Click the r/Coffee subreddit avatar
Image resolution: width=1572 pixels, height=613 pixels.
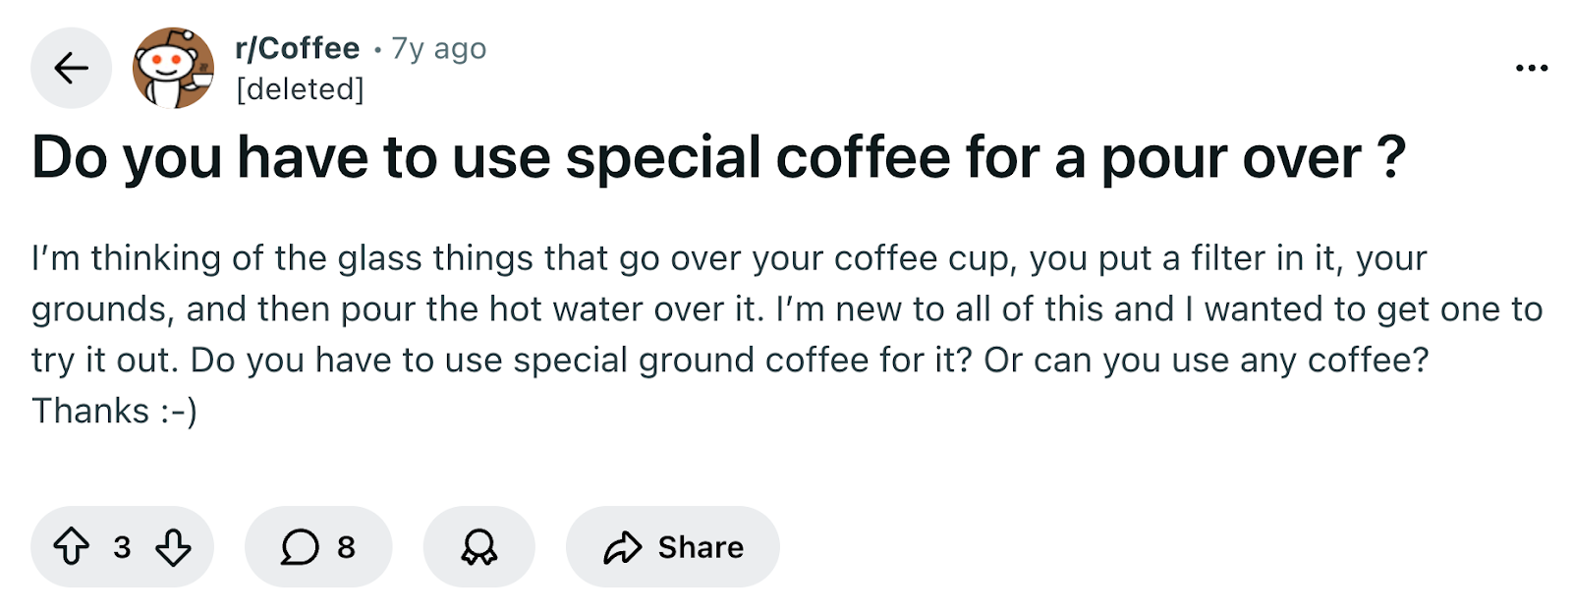(173, 67)
